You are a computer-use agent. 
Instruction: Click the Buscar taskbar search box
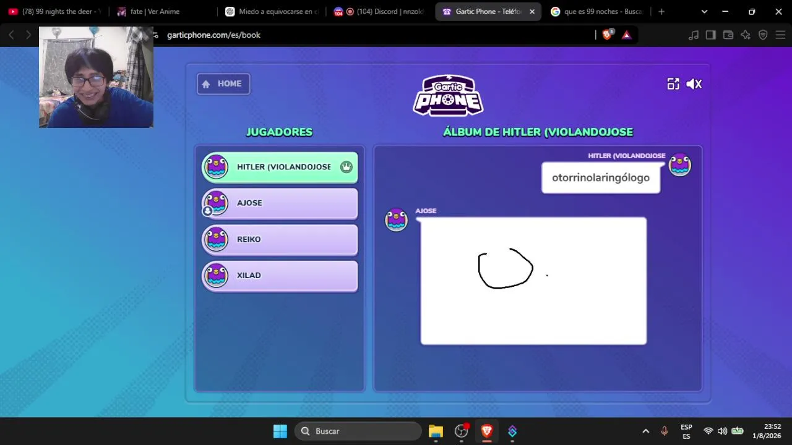358,431
